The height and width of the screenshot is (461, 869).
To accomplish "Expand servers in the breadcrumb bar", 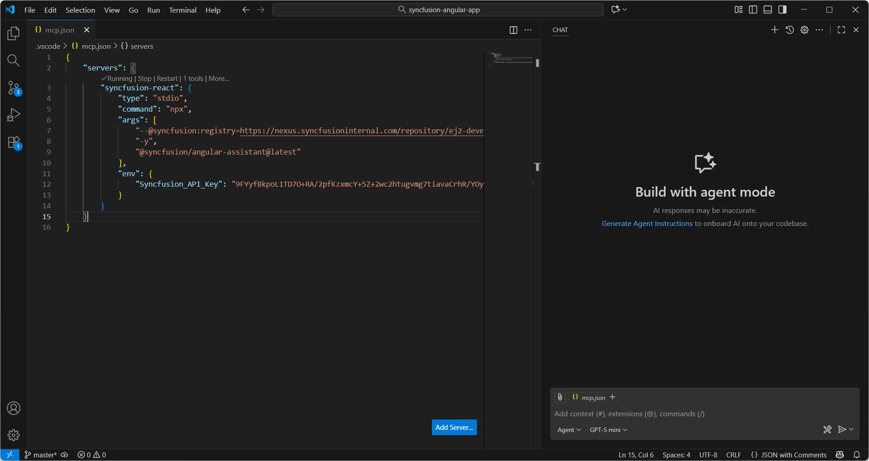I will coord(142,46).
